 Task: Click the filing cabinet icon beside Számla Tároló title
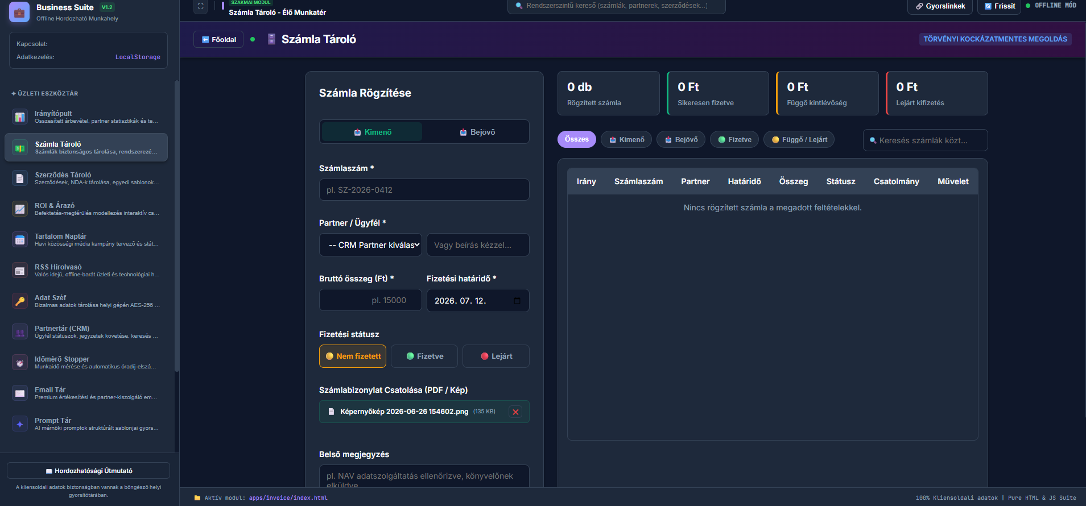pos(271,39)
